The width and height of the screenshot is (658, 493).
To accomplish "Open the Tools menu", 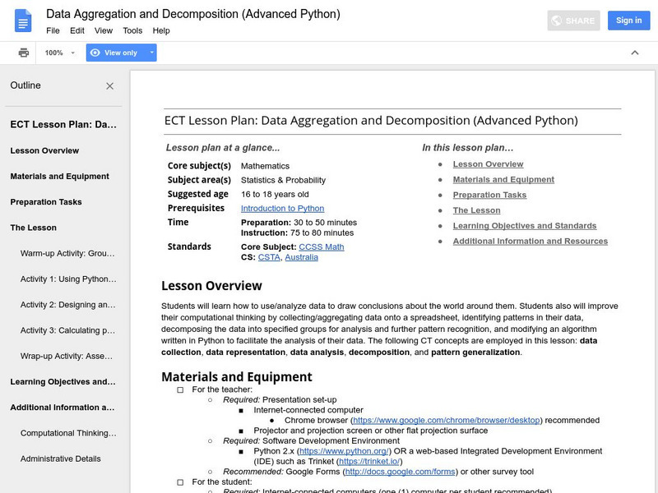I will pos(132,30).
